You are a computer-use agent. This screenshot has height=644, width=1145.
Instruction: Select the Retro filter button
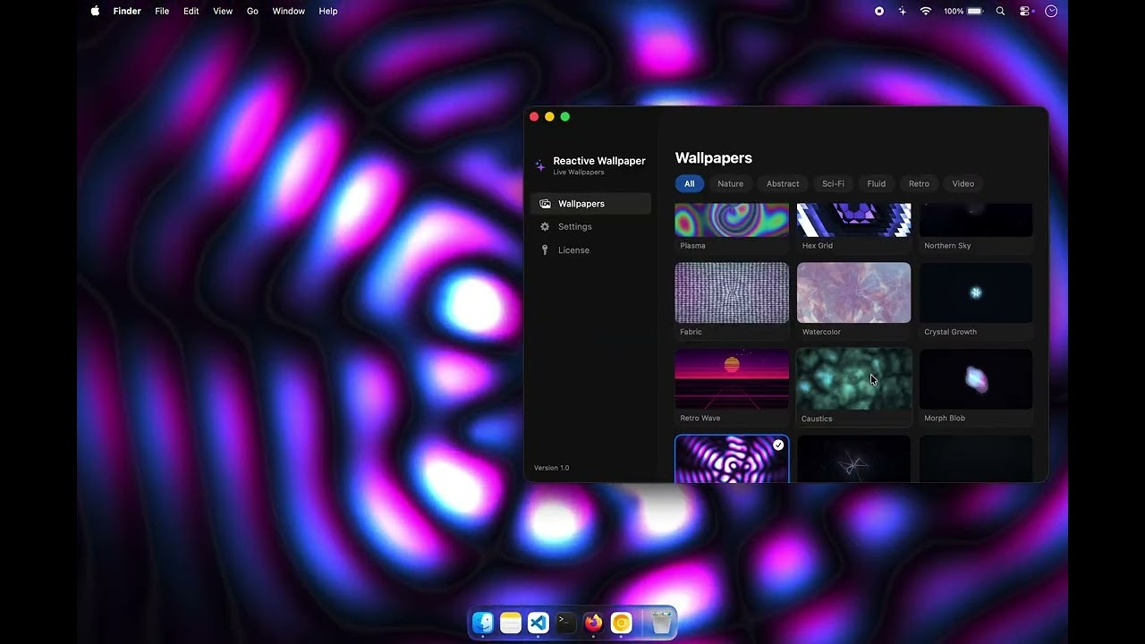tap(919, 183)
